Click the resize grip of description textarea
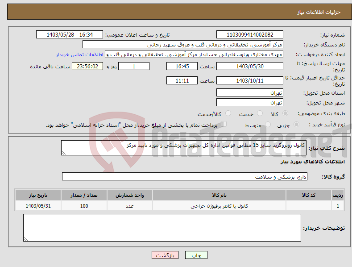 click(x=64, y=153)
